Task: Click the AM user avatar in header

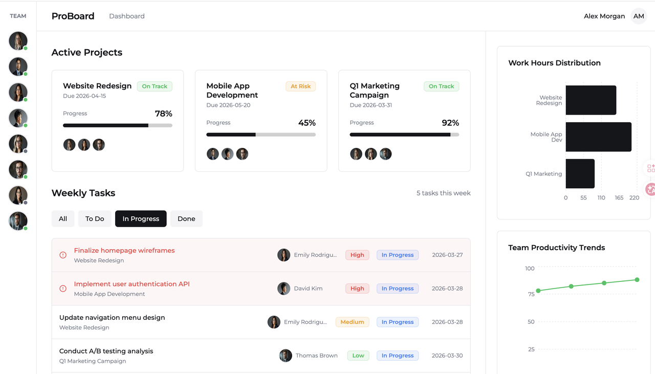Action: click(x=639, y=16)
